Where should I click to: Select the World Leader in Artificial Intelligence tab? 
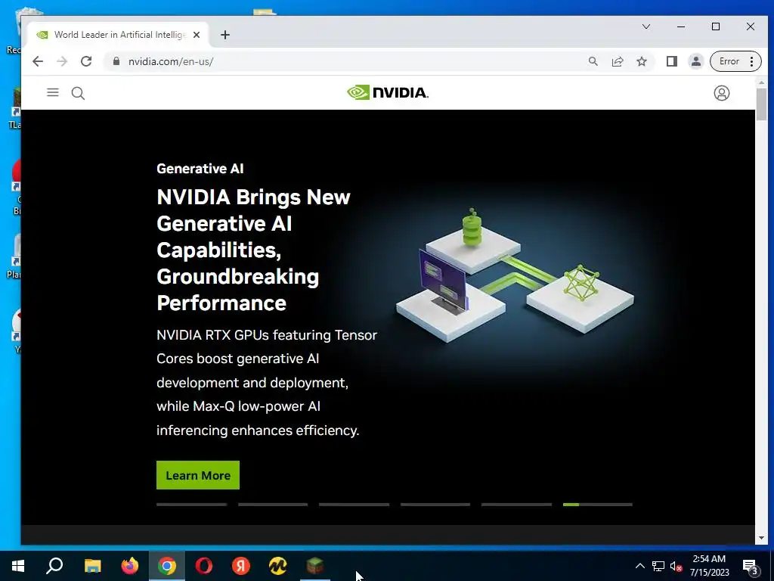tap(117, 35)
